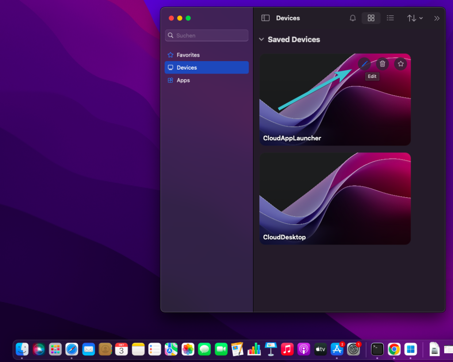Open Safari from the Dock

click(72, 349)
